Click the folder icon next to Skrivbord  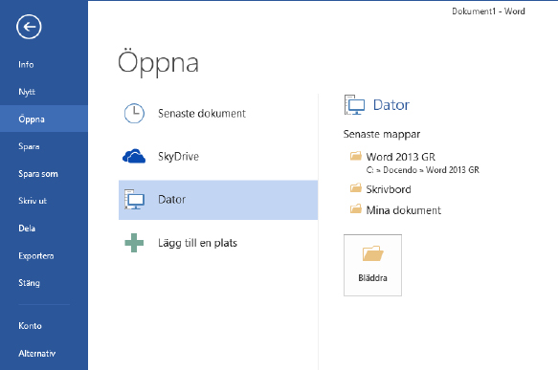click(355, 188)
